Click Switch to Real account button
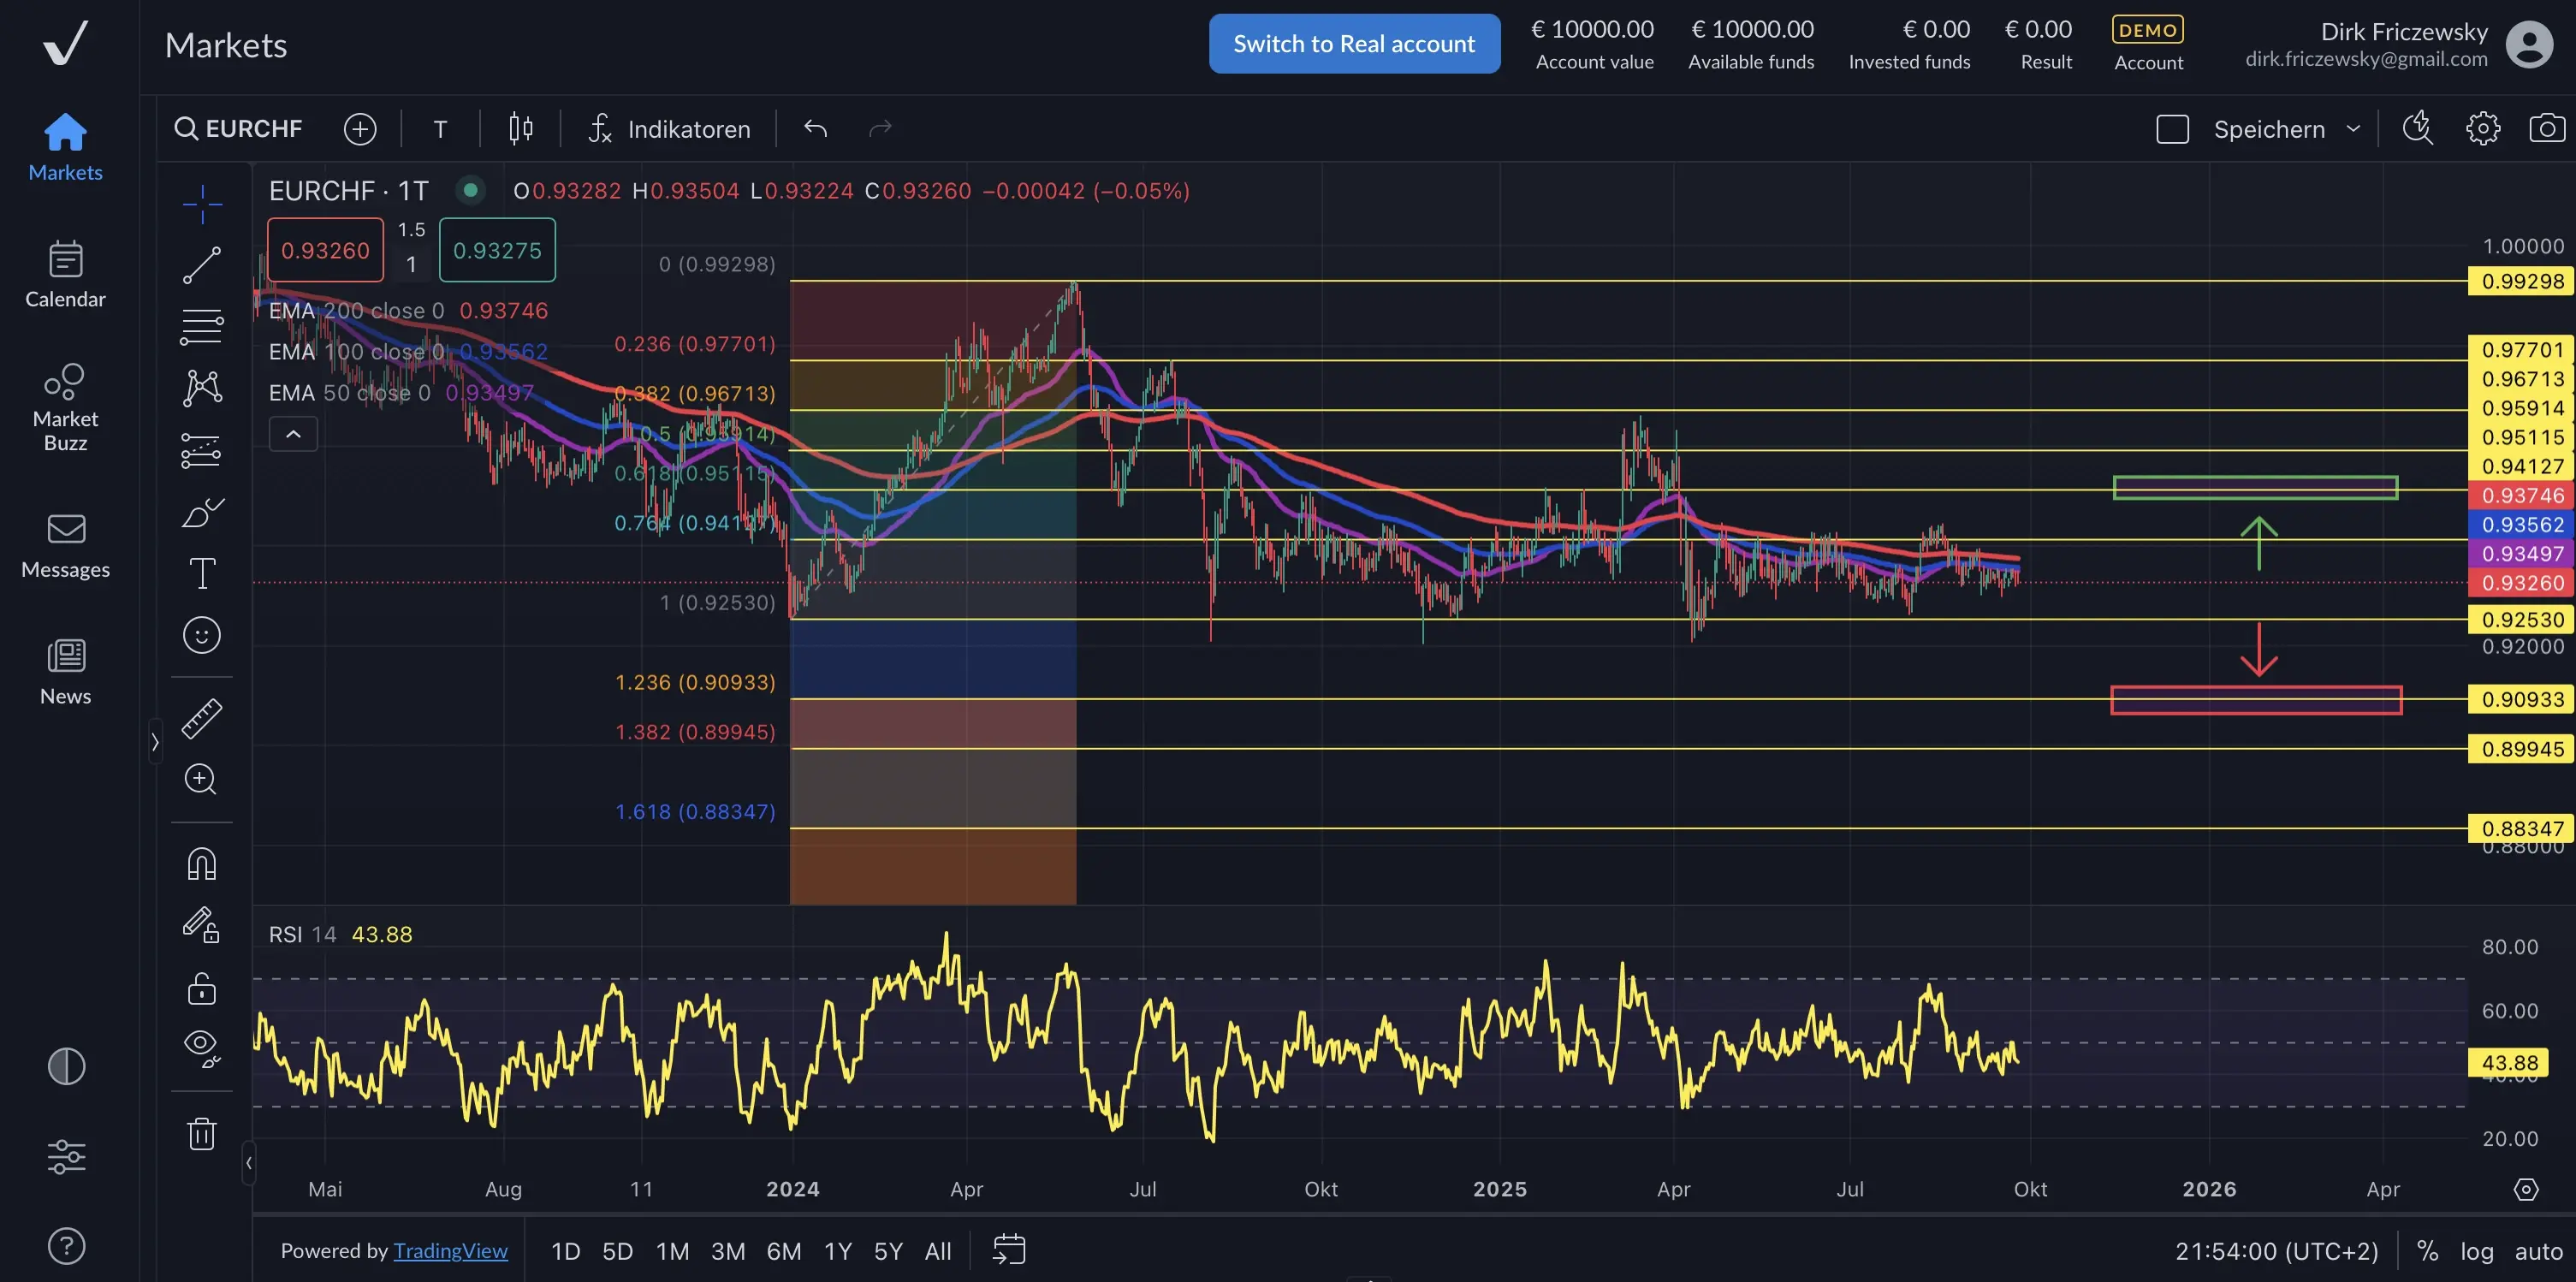 pos(1353,44)
